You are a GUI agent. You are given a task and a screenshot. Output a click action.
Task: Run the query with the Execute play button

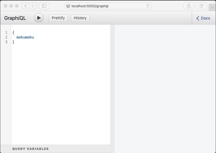[39, 18]
